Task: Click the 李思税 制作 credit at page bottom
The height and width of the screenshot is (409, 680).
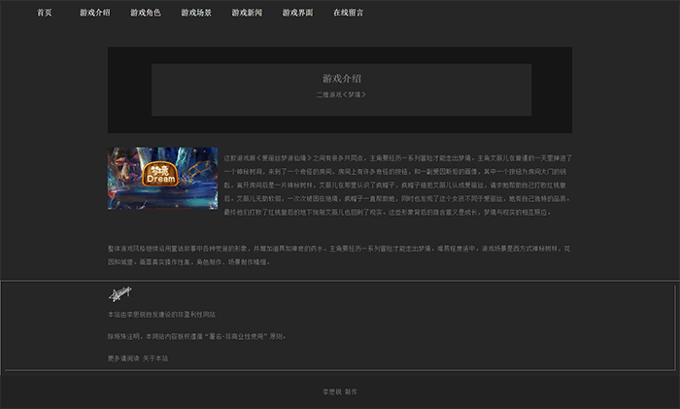Action: click(x=340, y=392)
